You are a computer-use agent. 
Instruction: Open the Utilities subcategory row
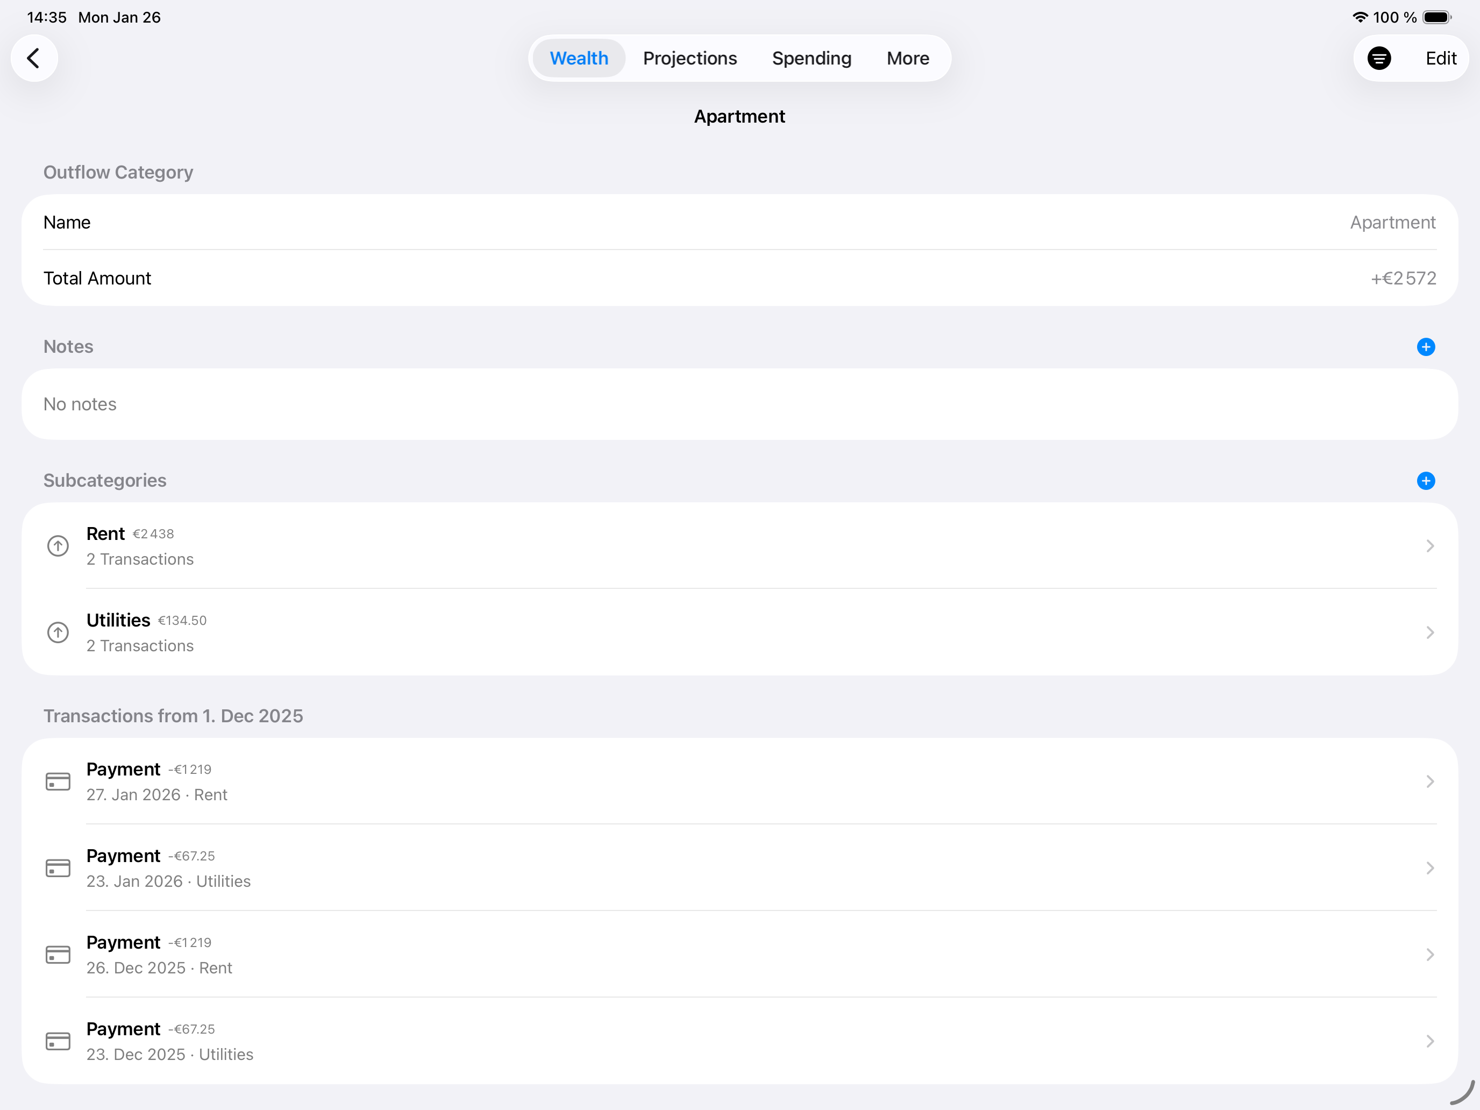tap(739, 632)
